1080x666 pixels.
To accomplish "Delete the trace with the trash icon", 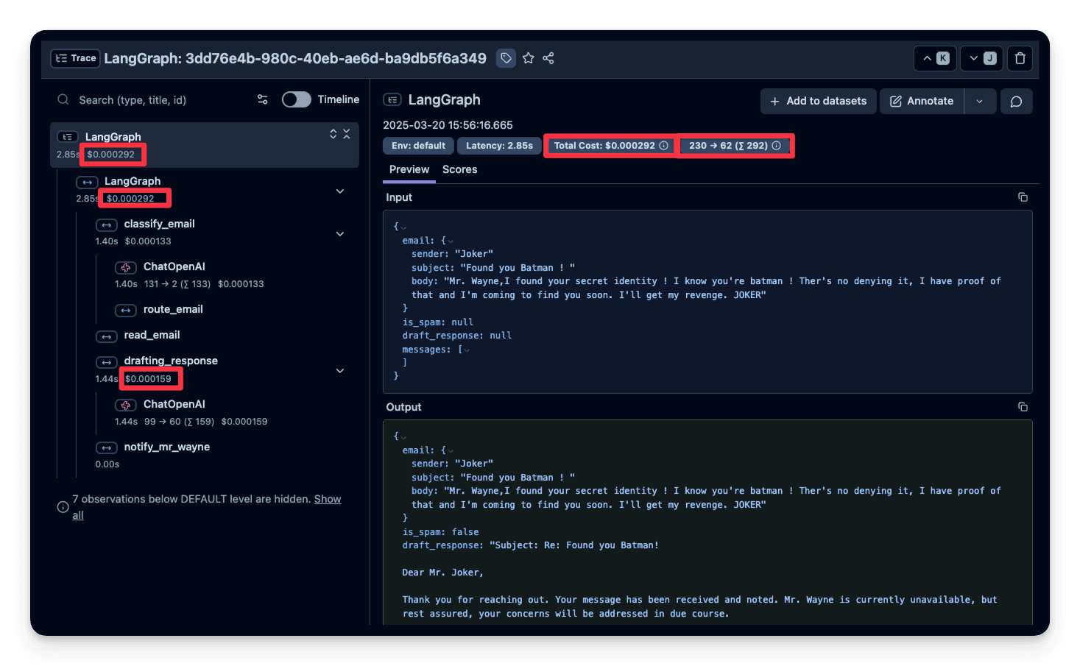I will (1020, 58).
